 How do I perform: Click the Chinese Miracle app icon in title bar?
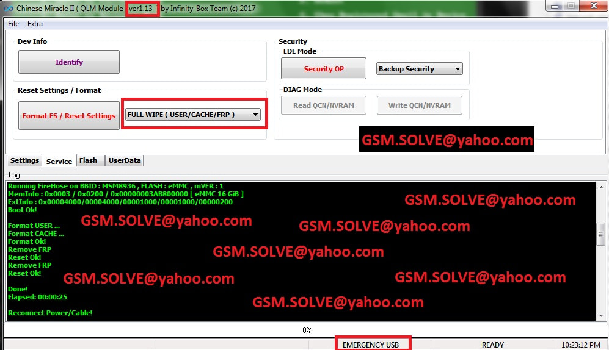[x=7, y=9]
